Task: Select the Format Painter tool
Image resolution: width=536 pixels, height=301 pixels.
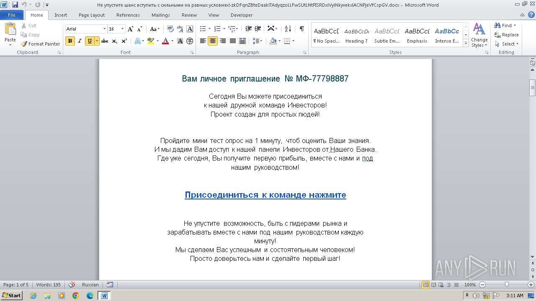Action: (41, 44)
